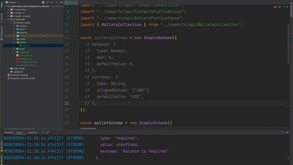
Task: Collapse the collections-and-schemas-in-meteor root
Action: pyautogui.click(x=5, y=6)
